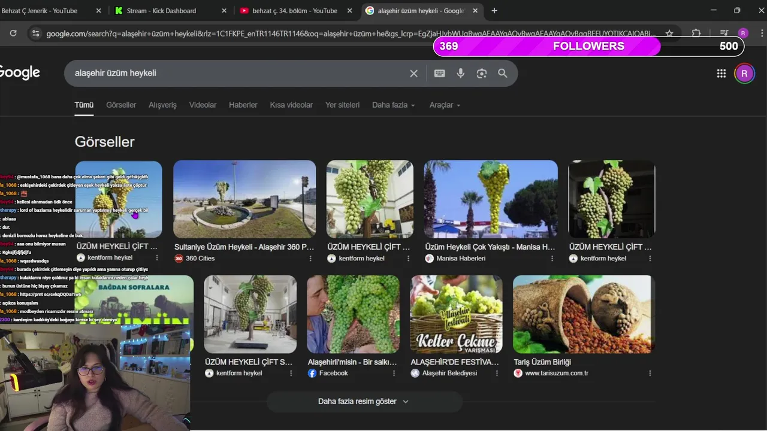This screenshot has width=767, height=431.
Task: Open options for Facebook Alaşehirli'misin result
Action: click(394, 374)
